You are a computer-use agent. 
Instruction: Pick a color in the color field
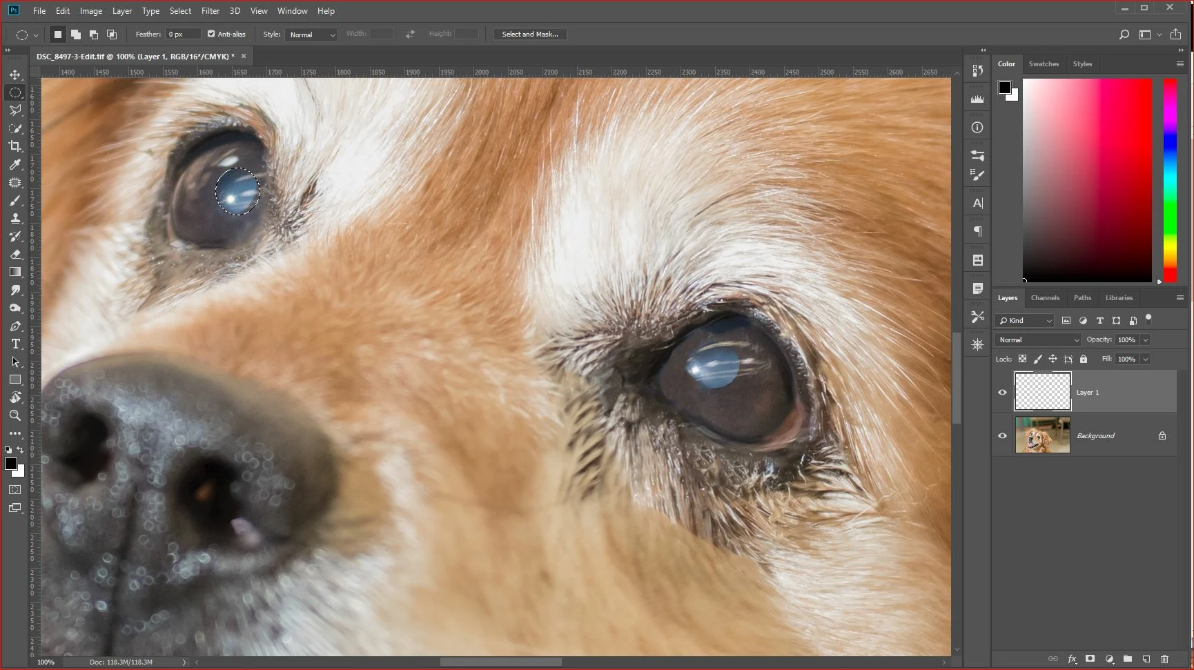coord(1087,180)
